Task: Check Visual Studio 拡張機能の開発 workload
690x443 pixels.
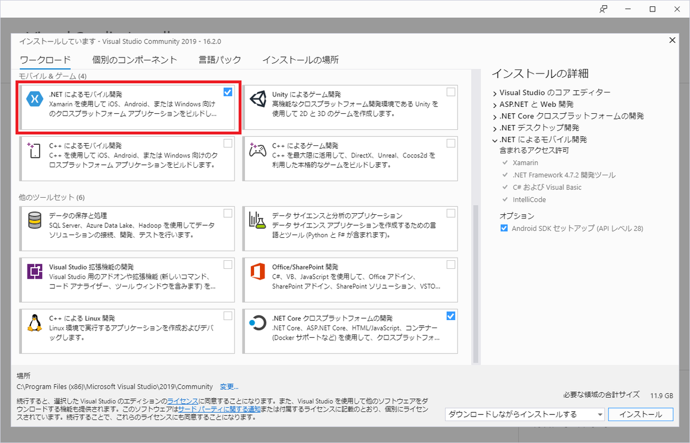Action: coord(228,264)
